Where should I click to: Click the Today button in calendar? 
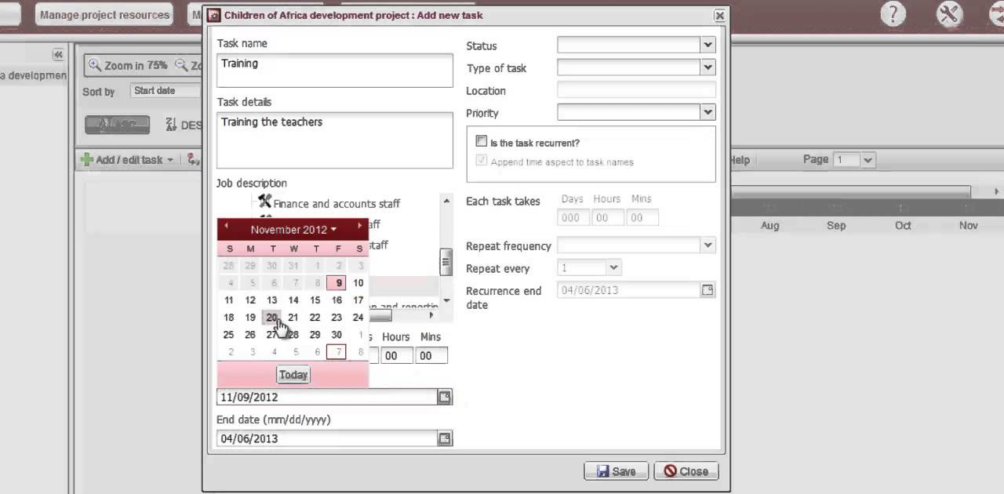pyautogui.click(x=293, y=375)
